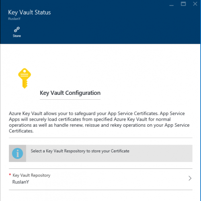Click the Store chain-link icon
Image resolution: width=201 pixels, height=201 pixels.
pos(17,30)
